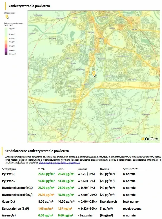Screen dimensions: 162x219
Task: Click the ozone 2025 value "10.00 µg/m³"
Action: 66,202
